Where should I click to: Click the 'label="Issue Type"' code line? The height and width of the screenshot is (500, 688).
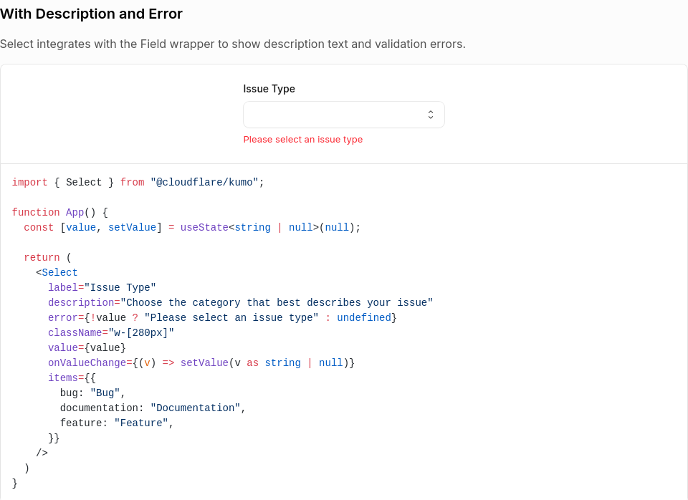(x=102, y=288)
